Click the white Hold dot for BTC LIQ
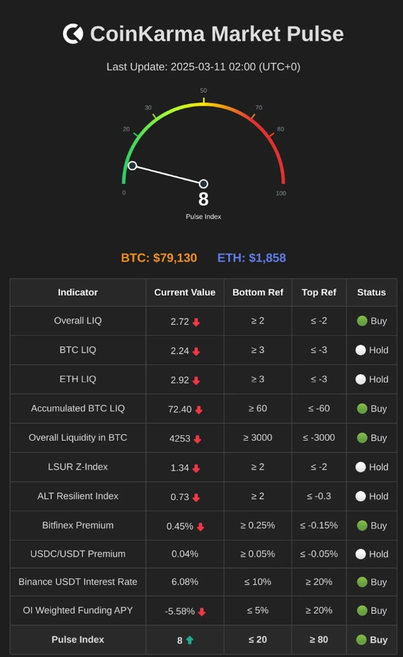 coord(360,350)
